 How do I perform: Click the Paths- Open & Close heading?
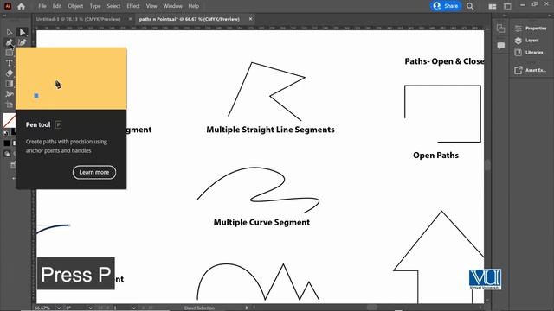[x=444, y=61]
